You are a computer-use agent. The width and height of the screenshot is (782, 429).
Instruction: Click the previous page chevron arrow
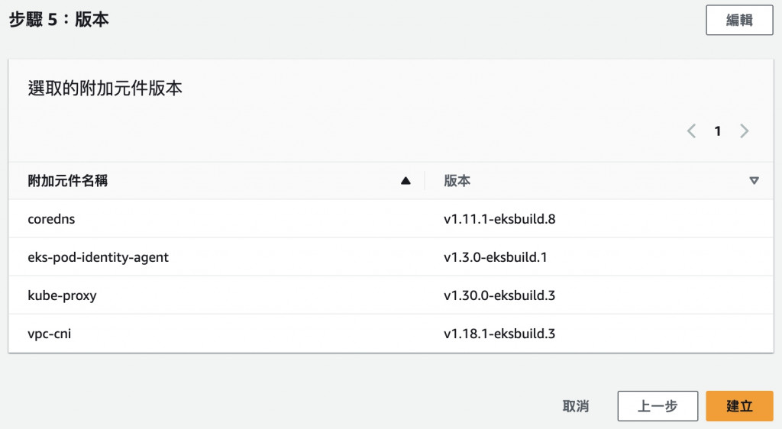[x=691, y=131]
